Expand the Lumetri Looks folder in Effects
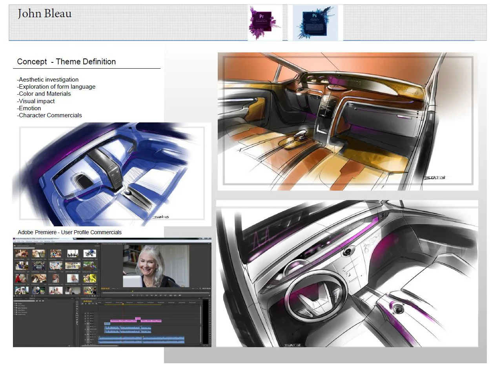Screen dimensions: 490x366 click(x=15, y=314)
